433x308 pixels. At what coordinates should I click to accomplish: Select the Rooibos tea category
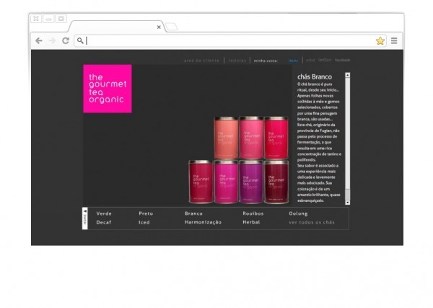253,214
